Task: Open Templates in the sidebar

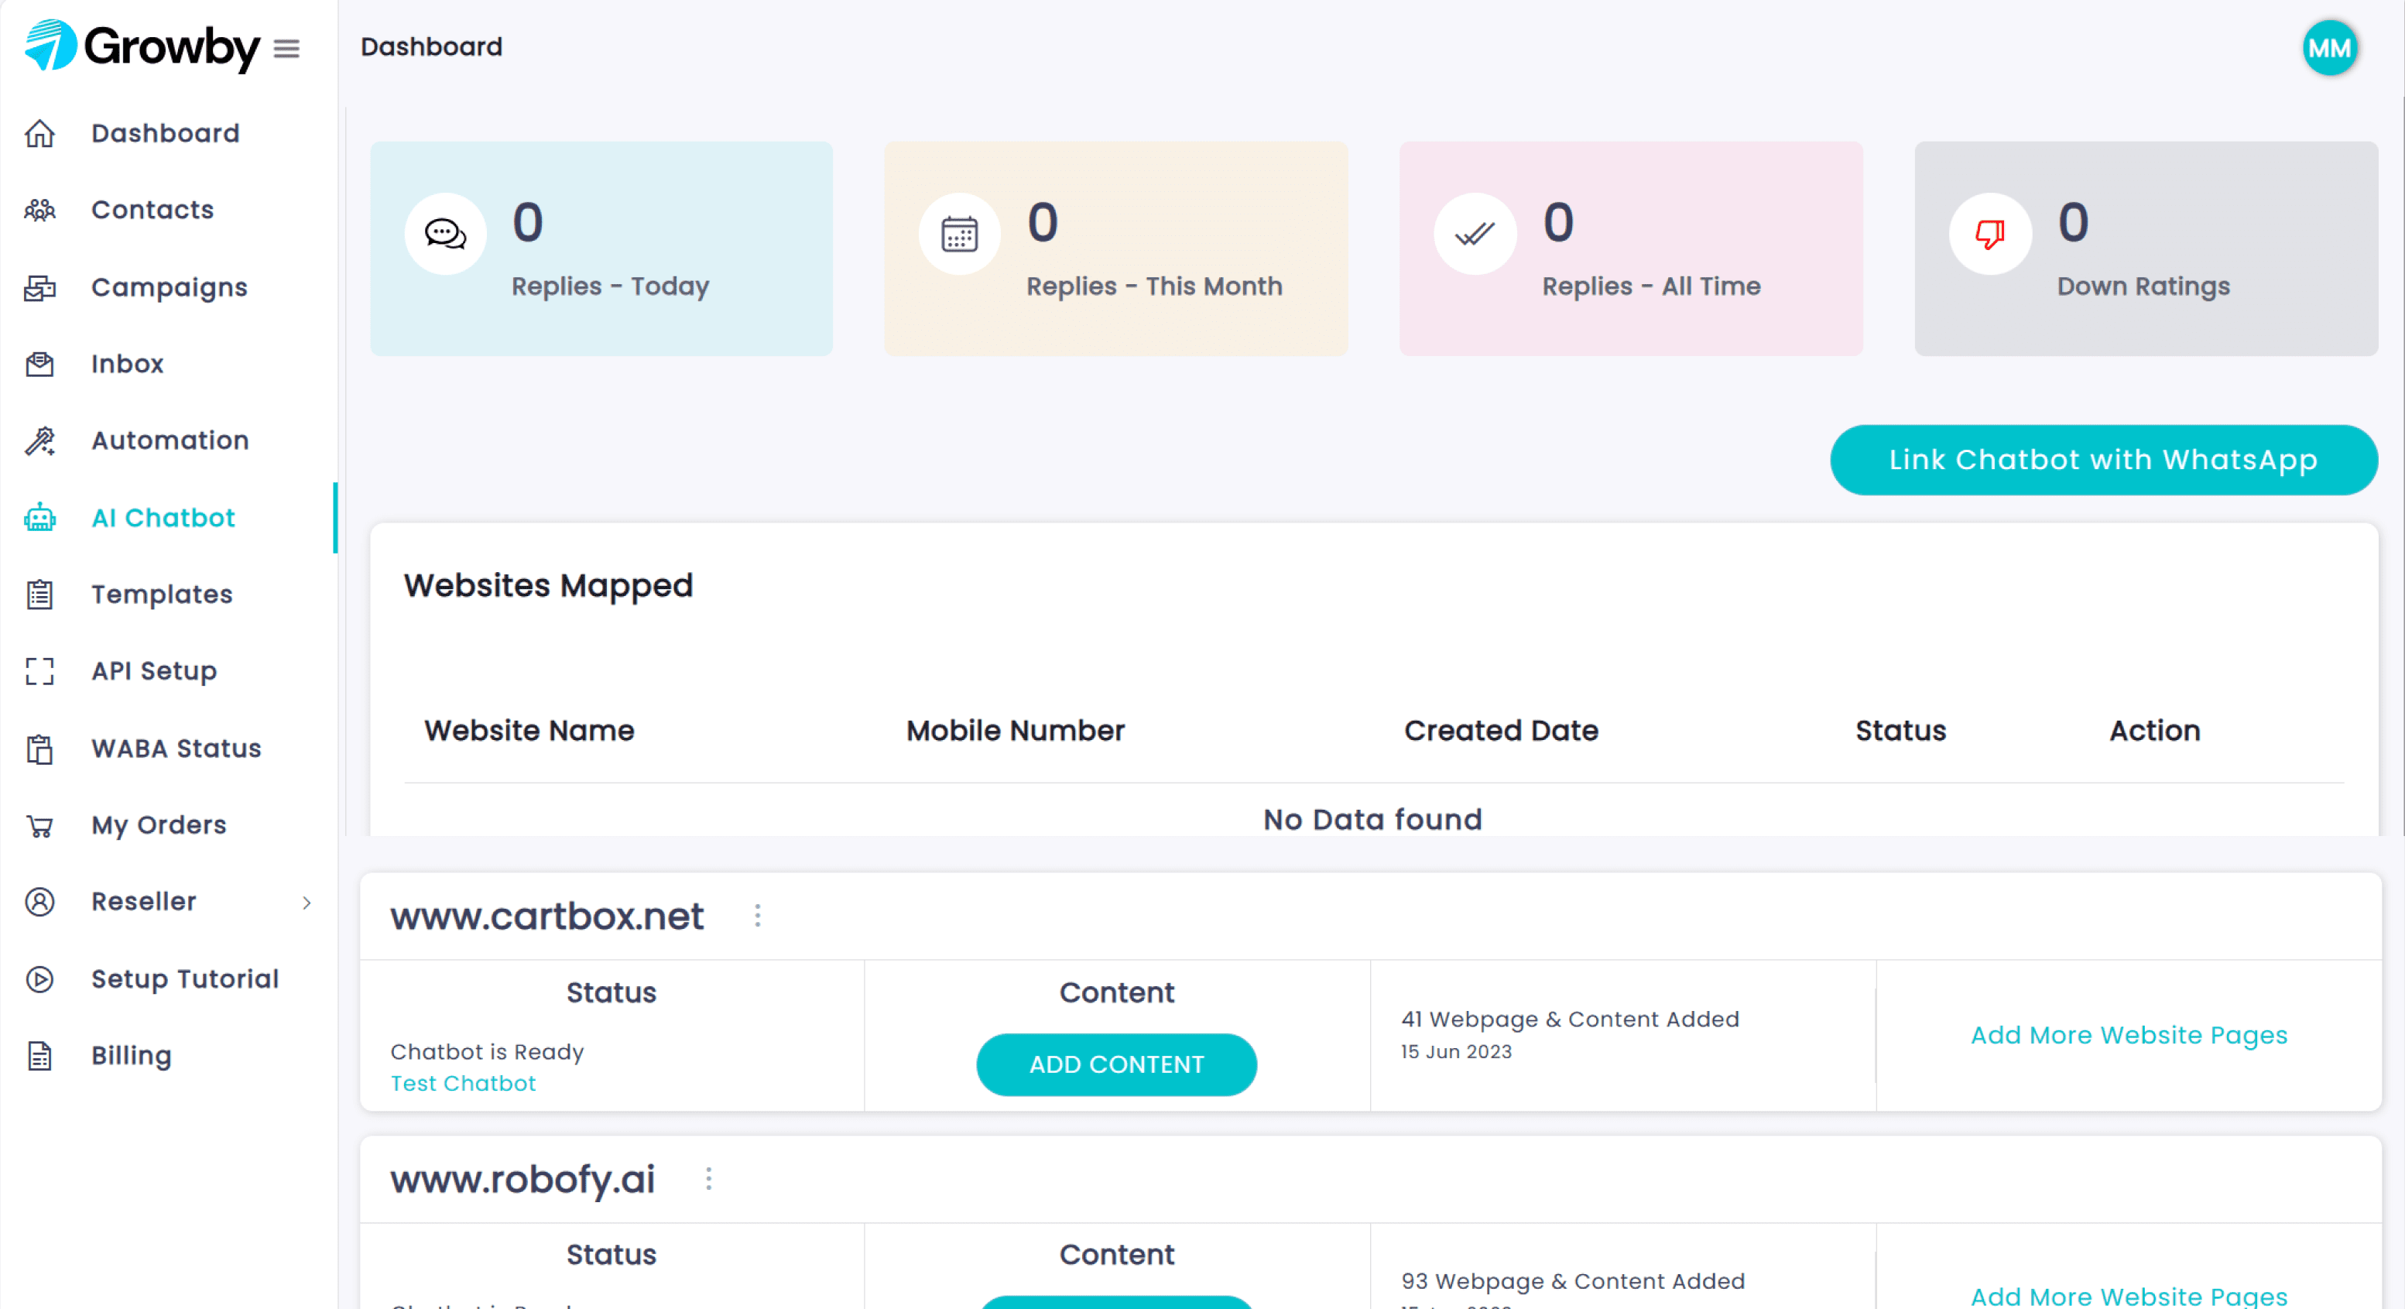Action: pyautogui.click(x=162, y=594)
